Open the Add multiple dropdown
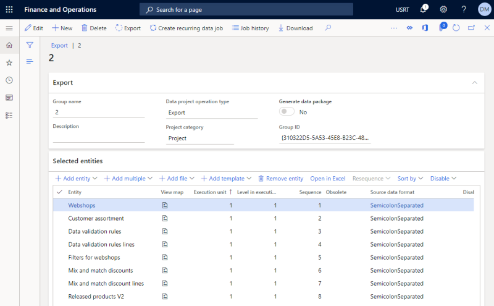Image resolution: width=494 pixels, height=306 pixels. point(128,179)
